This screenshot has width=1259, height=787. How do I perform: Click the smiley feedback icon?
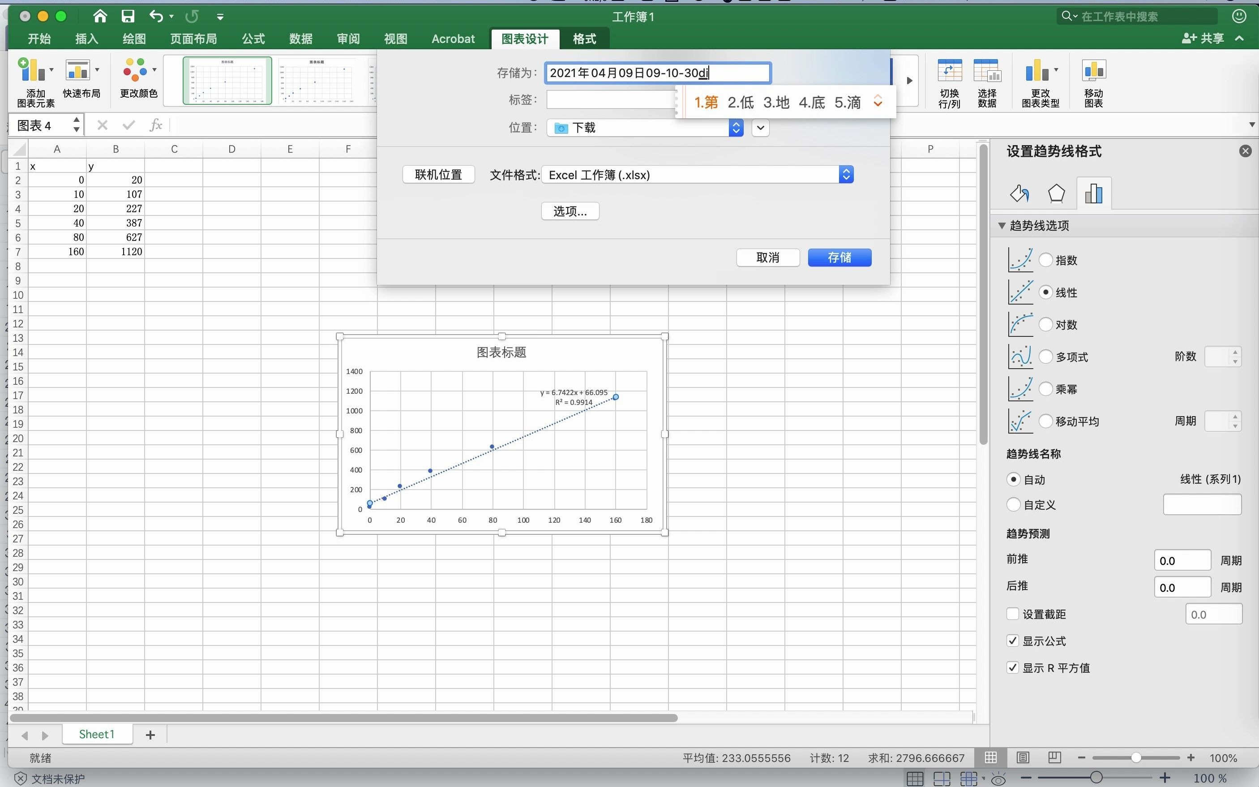tap(1239, 16)
